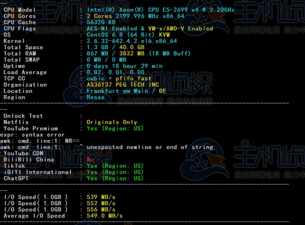Click the iQIYI International label
The height and width of the screenshot is (225, 305).
tap(37, 172)
